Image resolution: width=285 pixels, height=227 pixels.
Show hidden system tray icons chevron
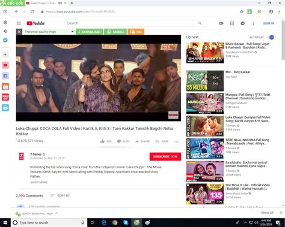pos(245,222)
